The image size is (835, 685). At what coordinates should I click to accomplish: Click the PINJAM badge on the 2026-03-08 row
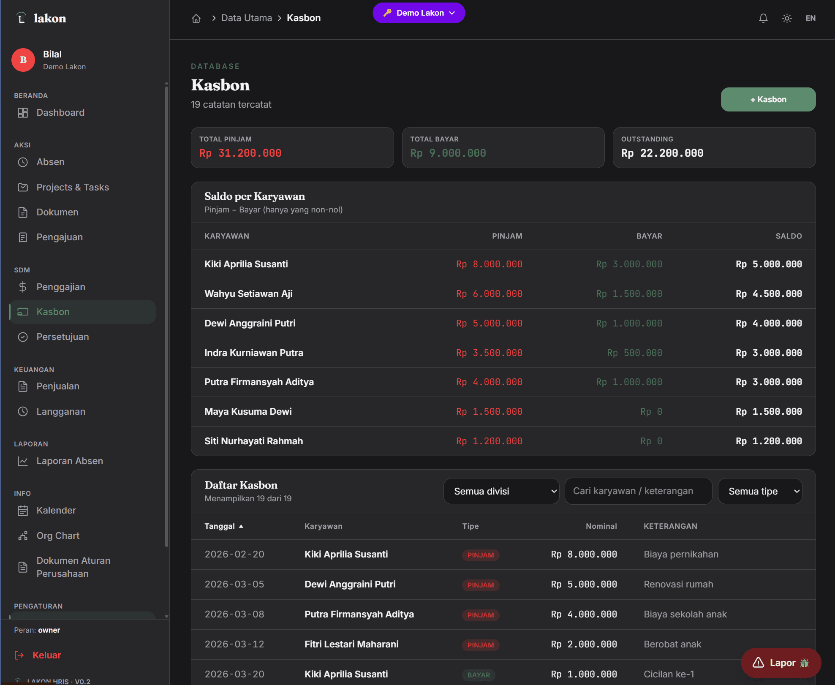point(481,615)
